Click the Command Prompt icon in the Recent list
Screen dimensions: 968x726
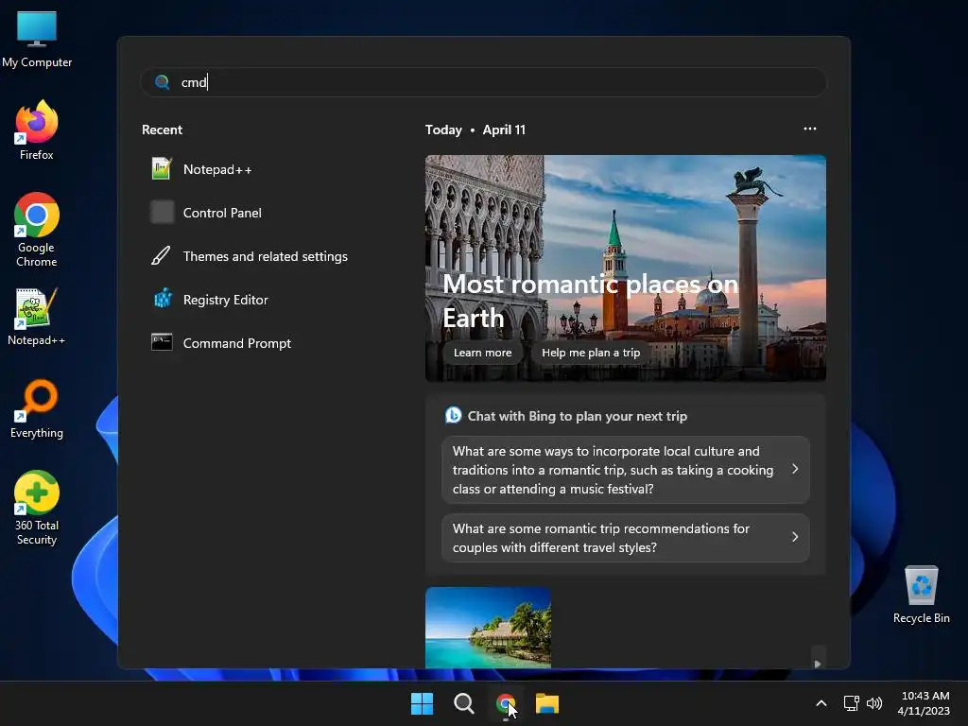click(x=162, y=342)
